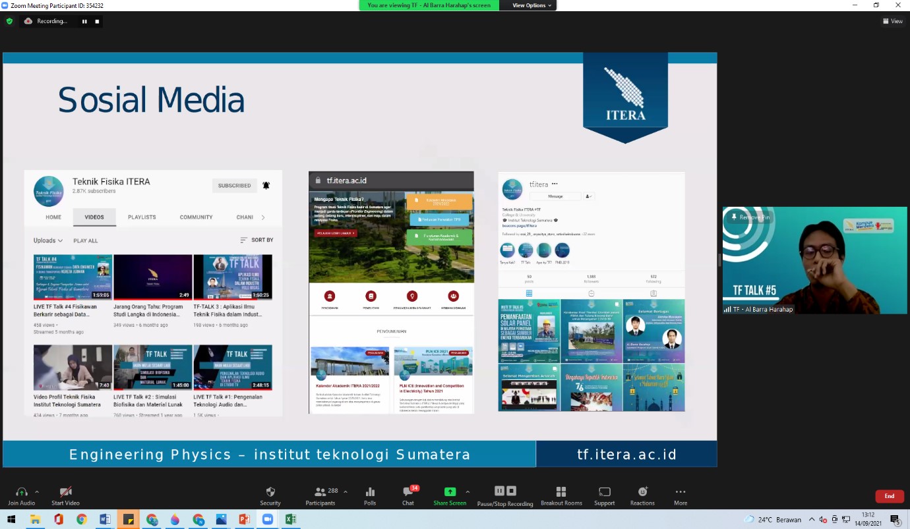
Task: Open 'Video Profil Teknik Fisika' video thumbnail
Action: click(73, 368)
